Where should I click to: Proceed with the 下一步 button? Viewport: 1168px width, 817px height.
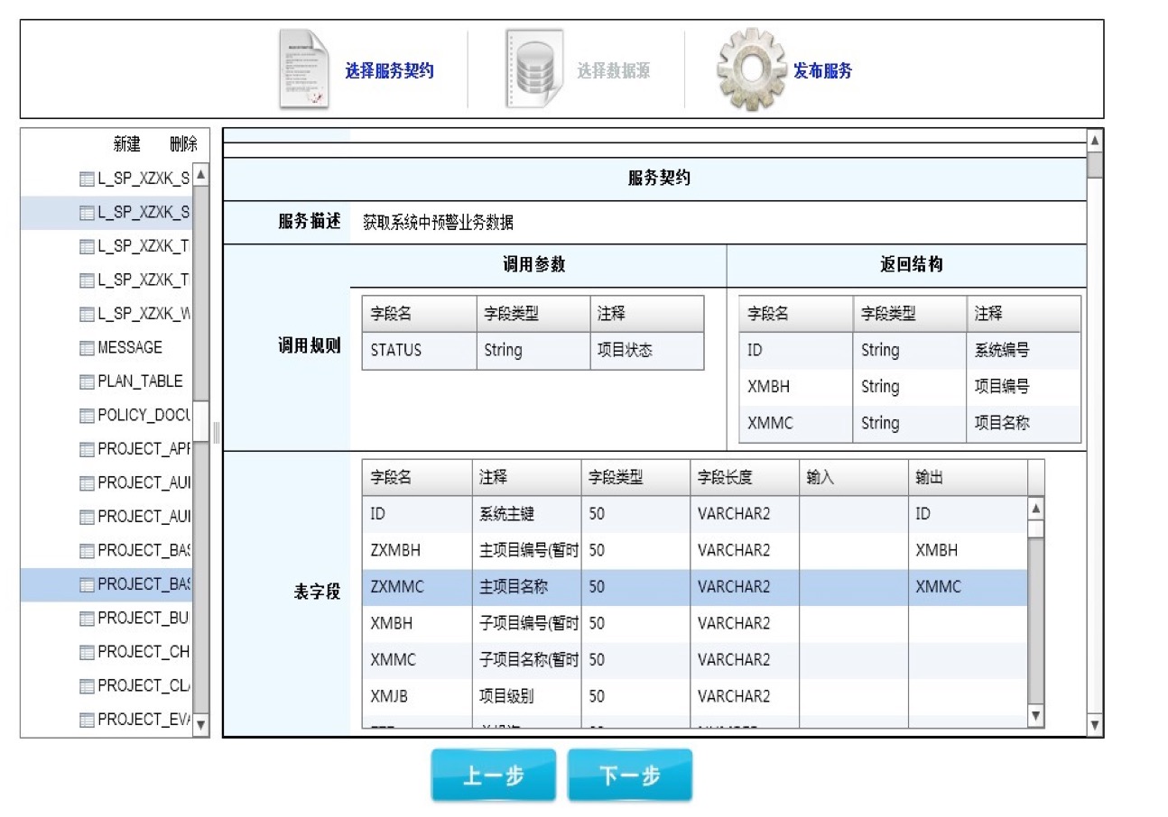(x=630, y=776)
